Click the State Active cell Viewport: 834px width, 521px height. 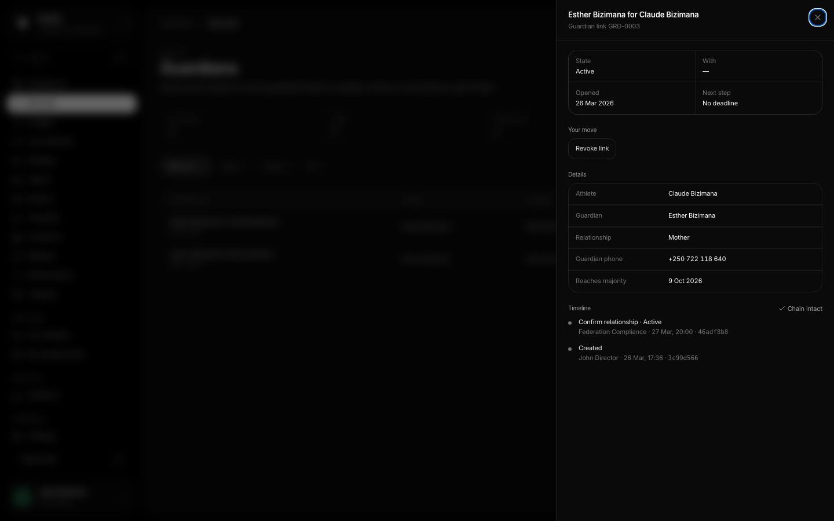pyautogui.click(x=632, y=66)
